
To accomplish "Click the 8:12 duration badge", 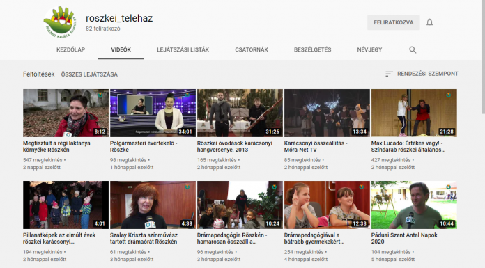I will (100, 132).
